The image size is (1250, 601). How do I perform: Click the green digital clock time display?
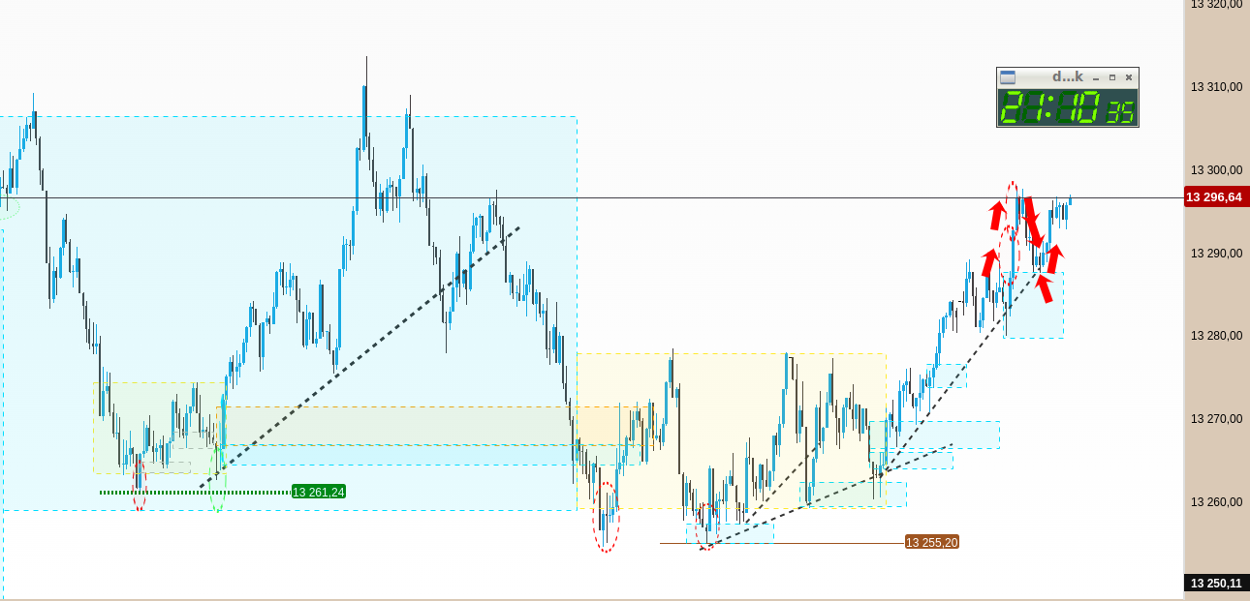point(1068,107)
